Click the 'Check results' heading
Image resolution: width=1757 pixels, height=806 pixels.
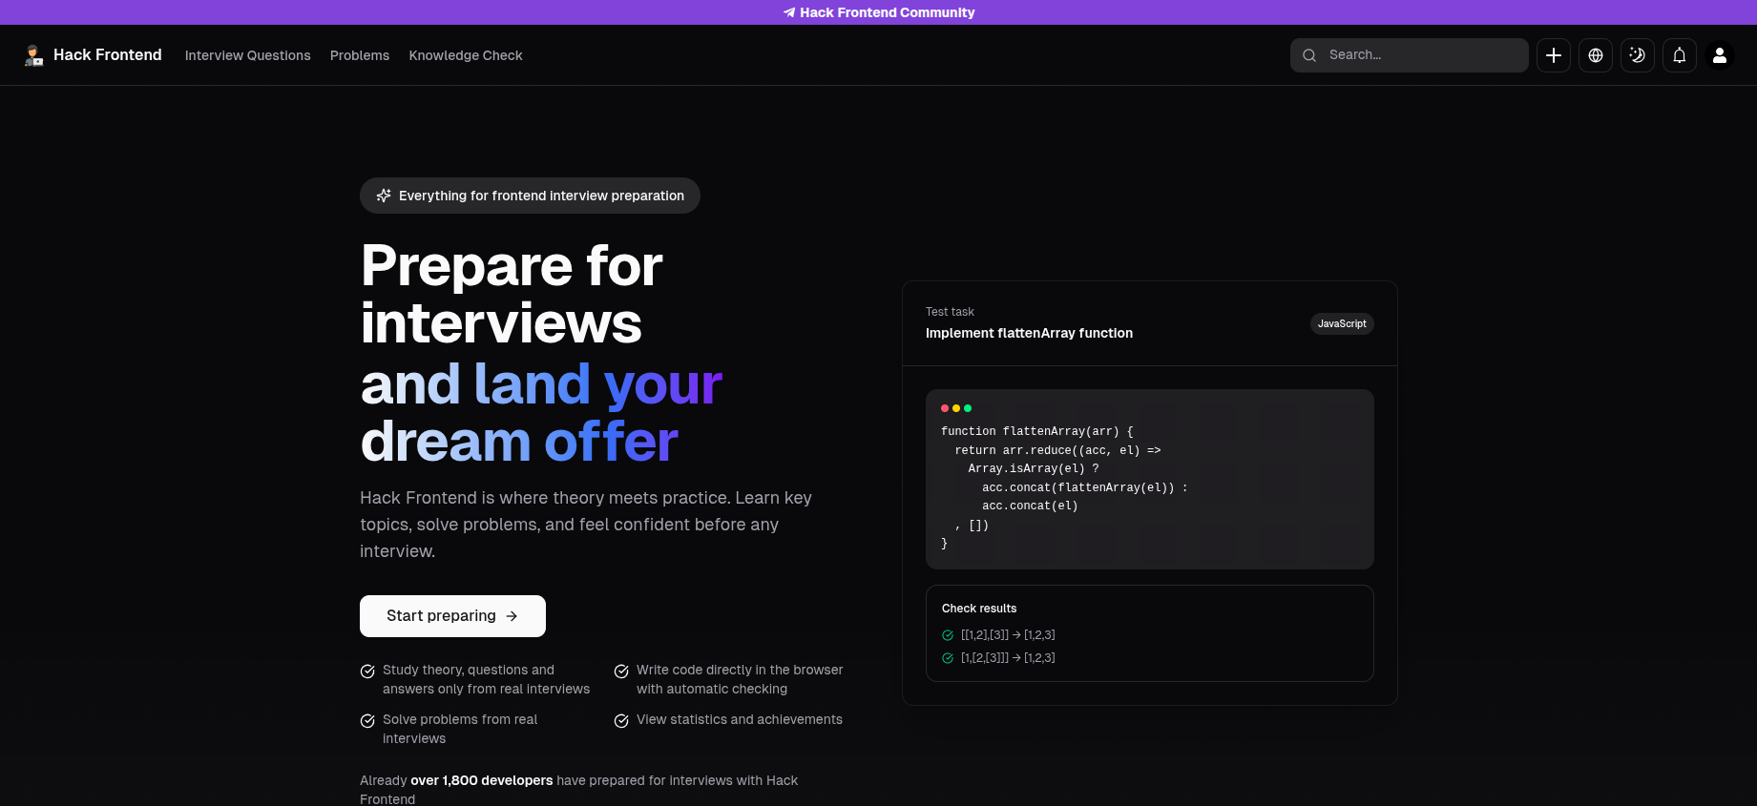[979, 609]
